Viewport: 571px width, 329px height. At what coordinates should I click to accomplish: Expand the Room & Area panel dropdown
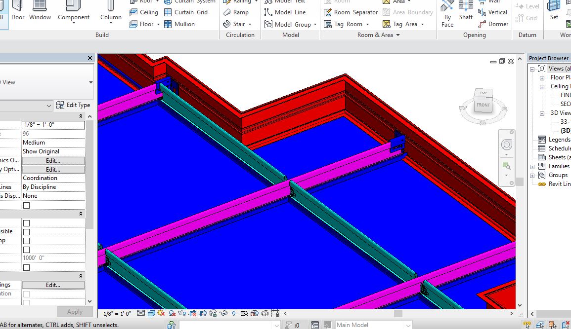click(x=397, y=35)
